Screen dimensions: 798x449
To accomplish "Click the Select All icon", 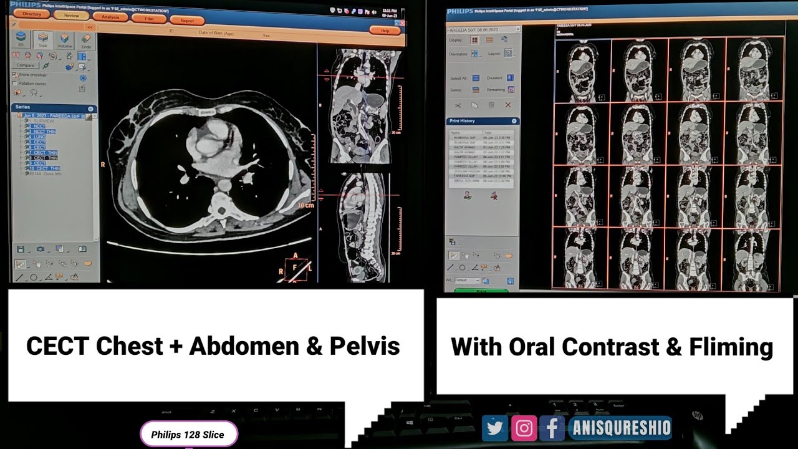I will (x=476, y=78).
